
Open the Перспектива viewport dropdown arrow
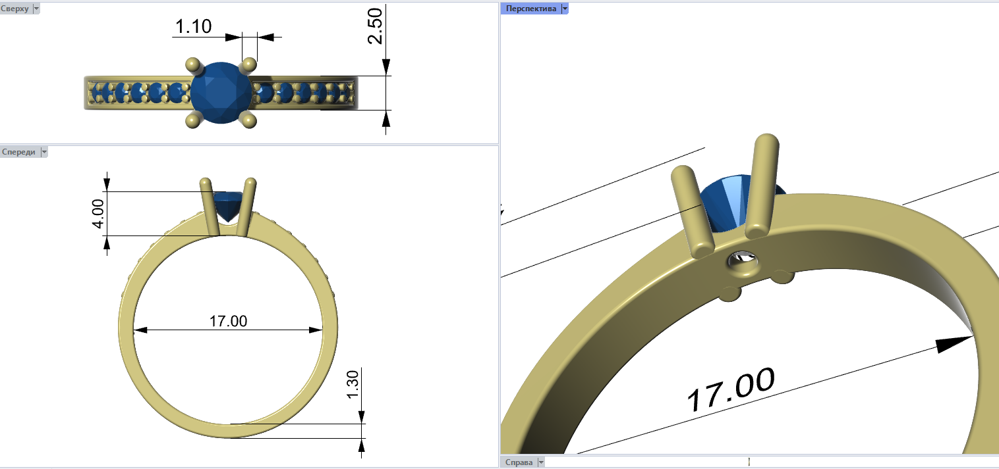[565, 9]
